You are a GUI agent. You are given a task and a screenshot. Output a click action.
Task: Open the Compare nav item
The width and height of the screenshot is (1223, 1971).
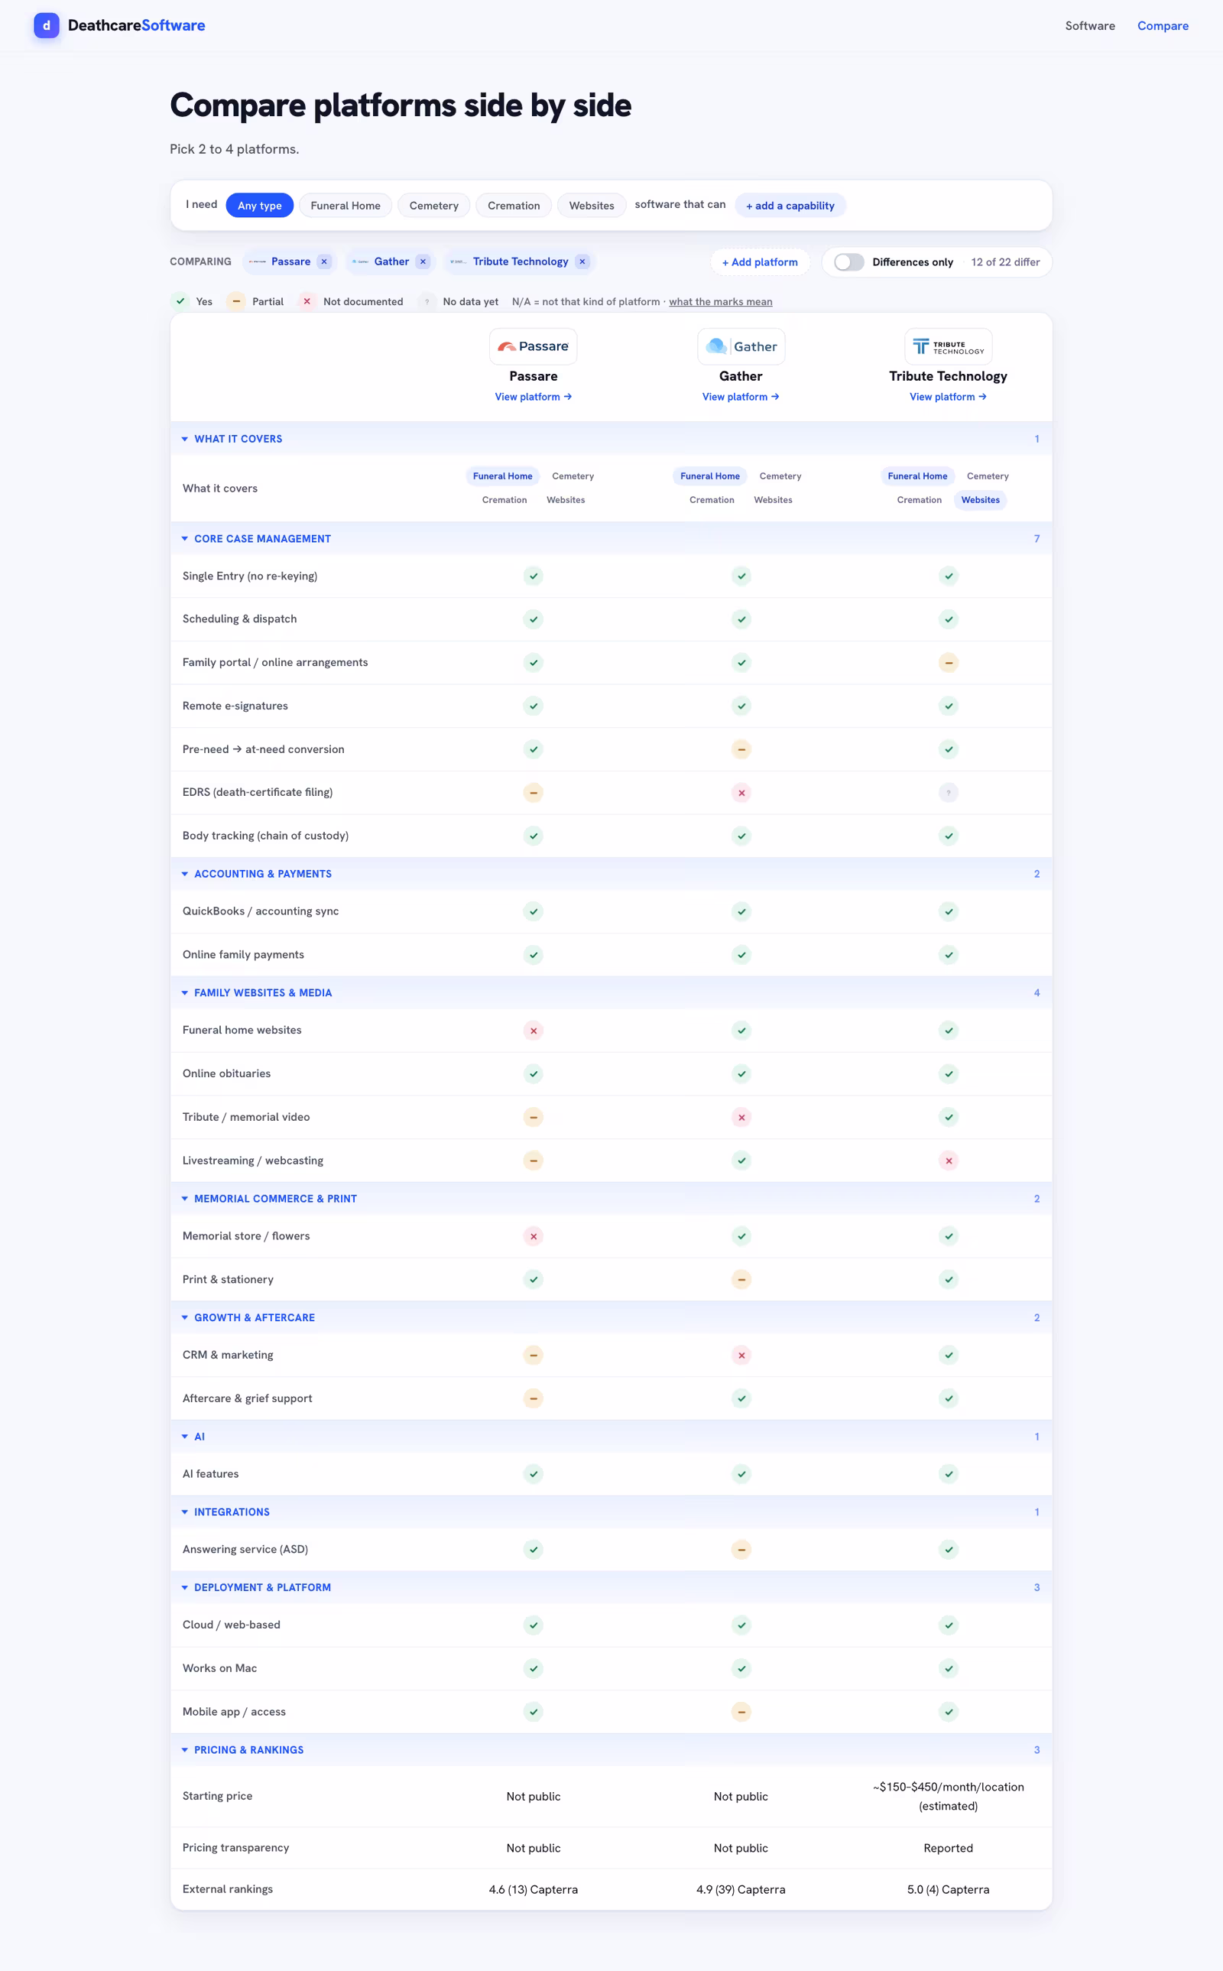click(1163, 26)
